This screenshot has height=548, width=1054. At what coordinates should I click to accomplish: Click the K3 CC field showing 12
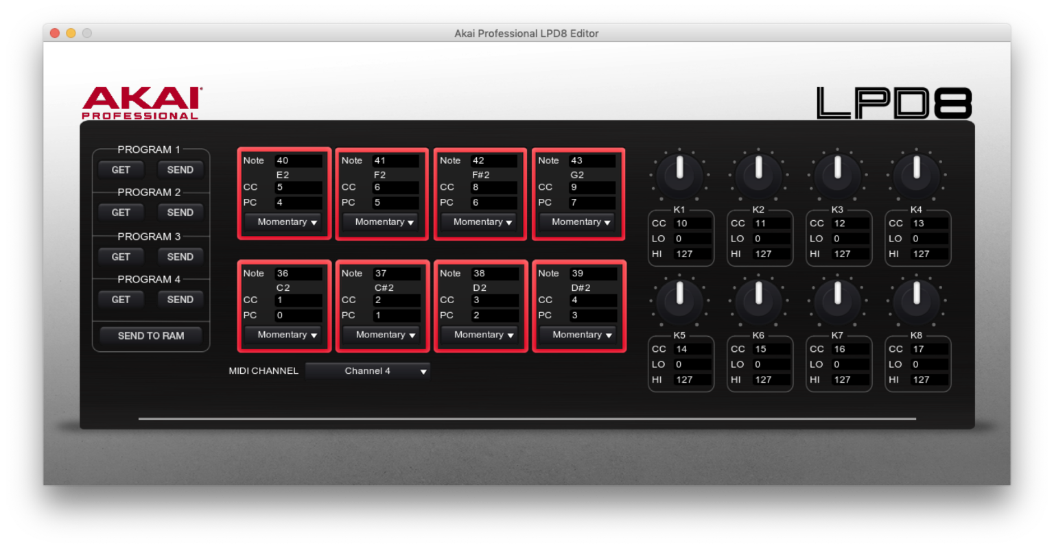(x=850, y=224)
